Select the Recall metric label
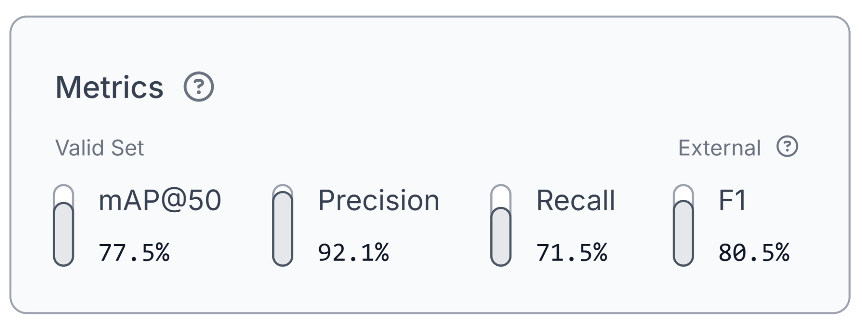The width and height of the screenshot is (862, 325). click(x=575, y=200)
